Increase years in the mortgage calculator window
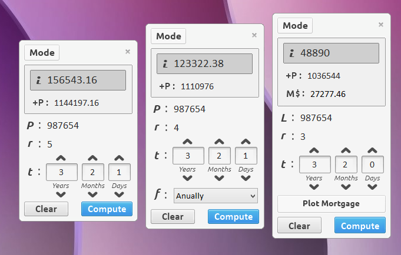 tap(314, 151)
